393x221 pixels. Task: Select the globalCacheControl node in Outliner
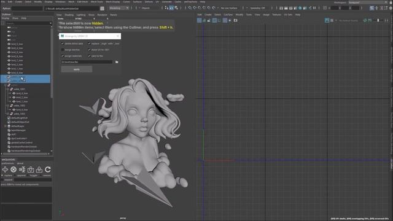[x=22, y=142]
